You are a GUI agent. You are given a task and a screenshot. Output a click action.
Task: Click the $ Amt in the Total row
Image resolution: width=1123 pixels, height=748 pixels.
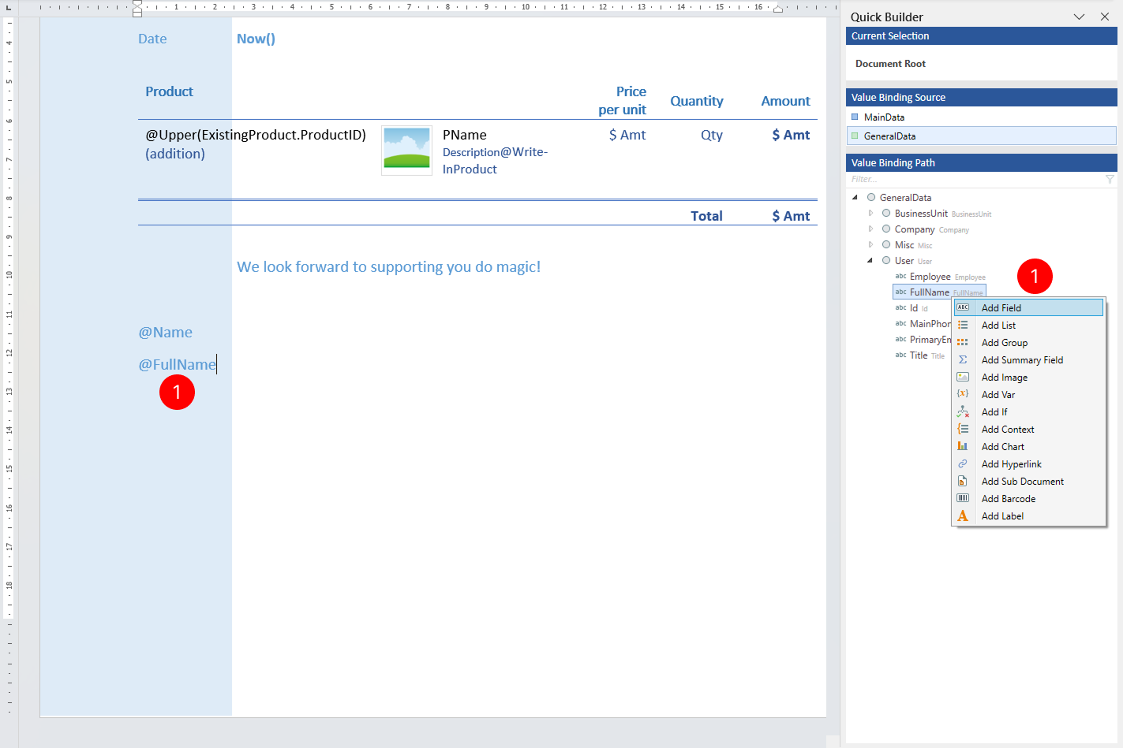[791, 216]
